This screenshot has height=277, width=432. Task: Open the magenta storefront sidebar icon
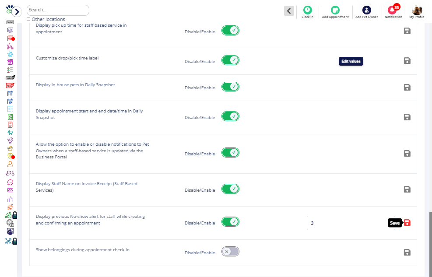coord(10,62)
